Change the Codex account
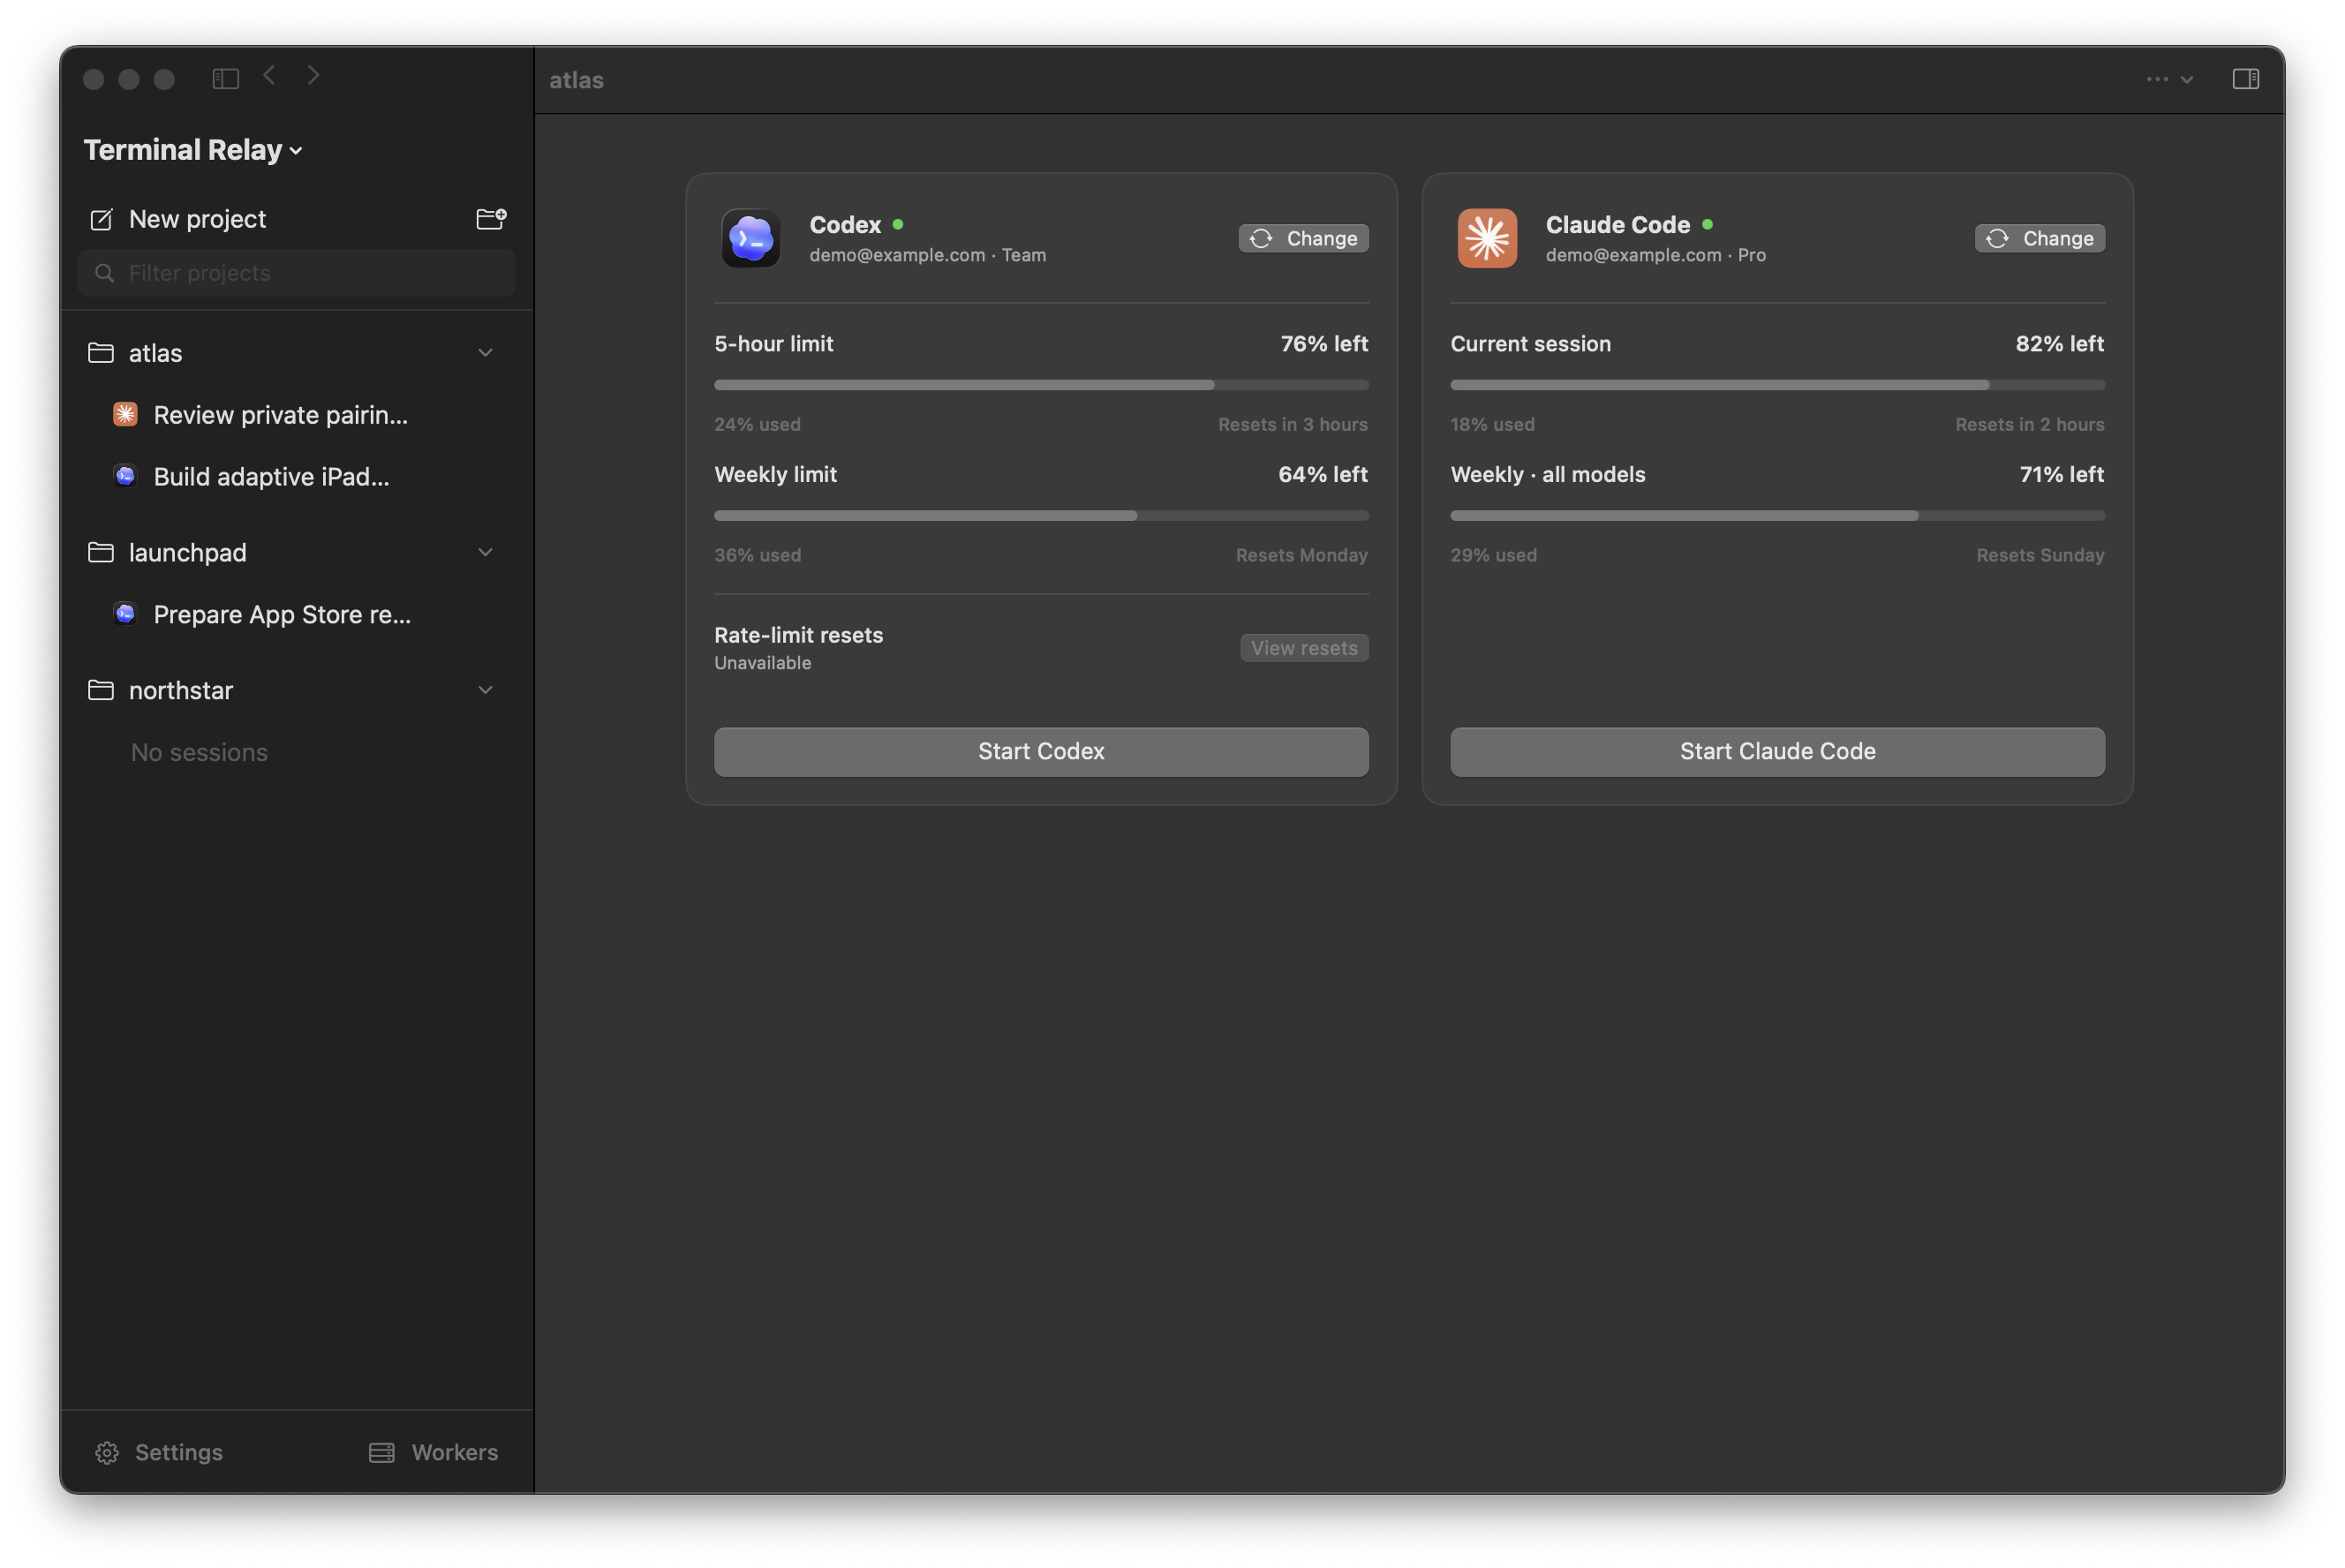The width and height of the screenshot is (2345, 1568). pos(1303,238)
